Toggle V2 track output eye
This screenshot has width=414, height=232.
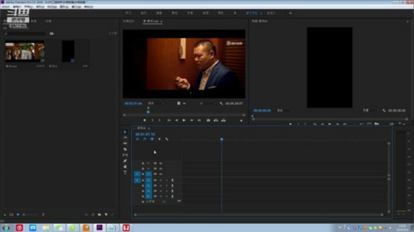(x=160, y=169)
